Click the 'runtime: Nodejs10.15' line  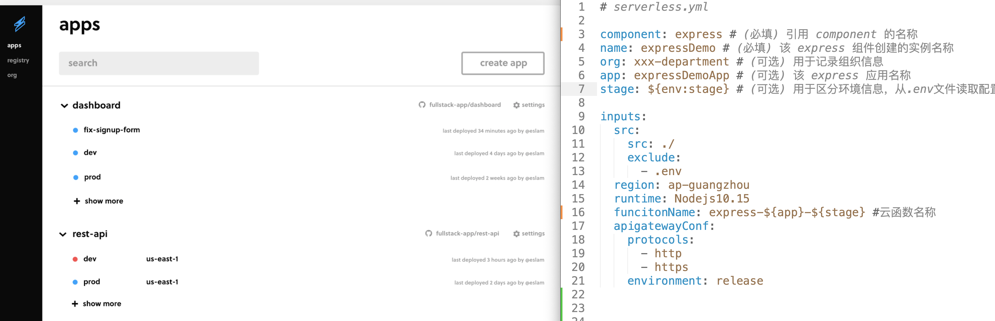(x=682, y=199)
